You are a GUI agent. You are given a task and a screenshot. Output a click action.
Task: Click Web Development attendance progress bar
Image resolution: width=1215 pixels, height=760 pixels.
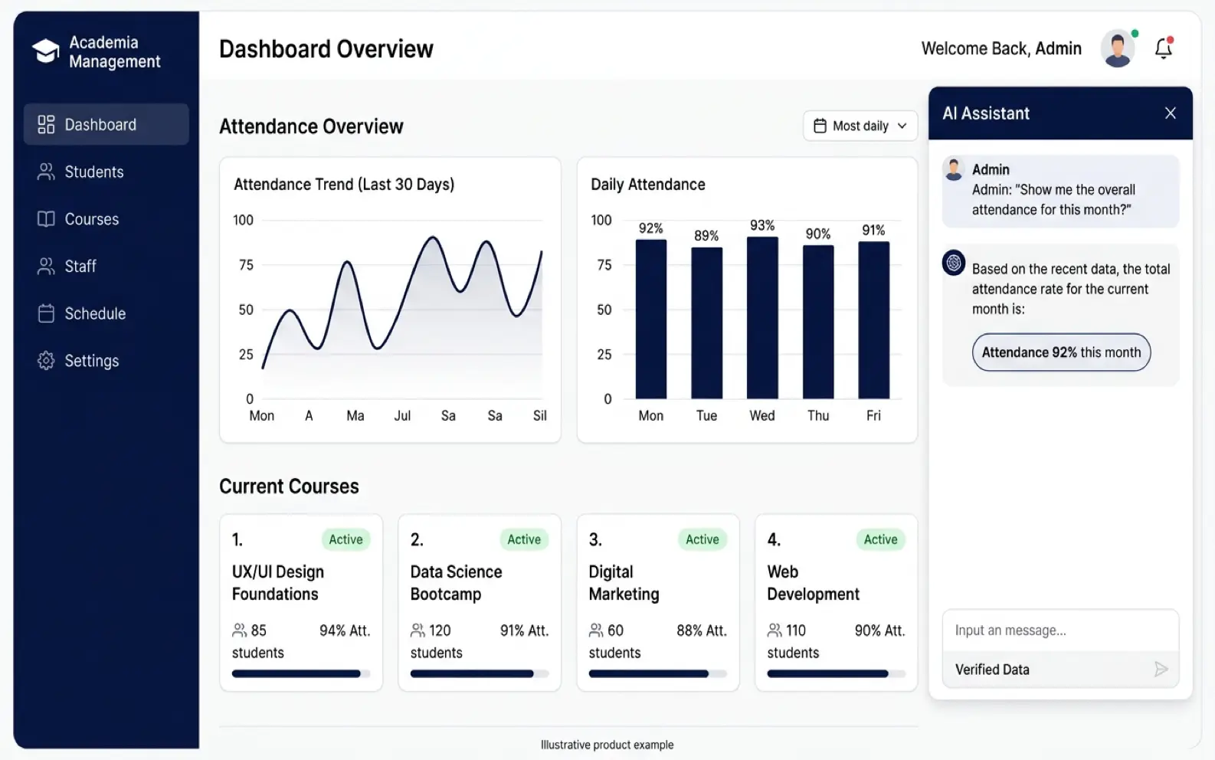tap(837, 674)
